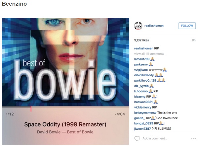Image resolution: width=200 pixels, height=146 pixels.
Task: Like the post with the heart icon
Action: pyautogui.click(x=137, y=138)
